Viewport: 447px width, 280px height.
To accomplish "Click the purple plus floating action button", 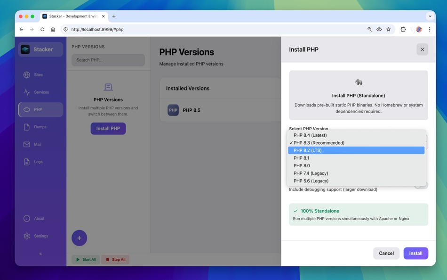I will (79, 238).
